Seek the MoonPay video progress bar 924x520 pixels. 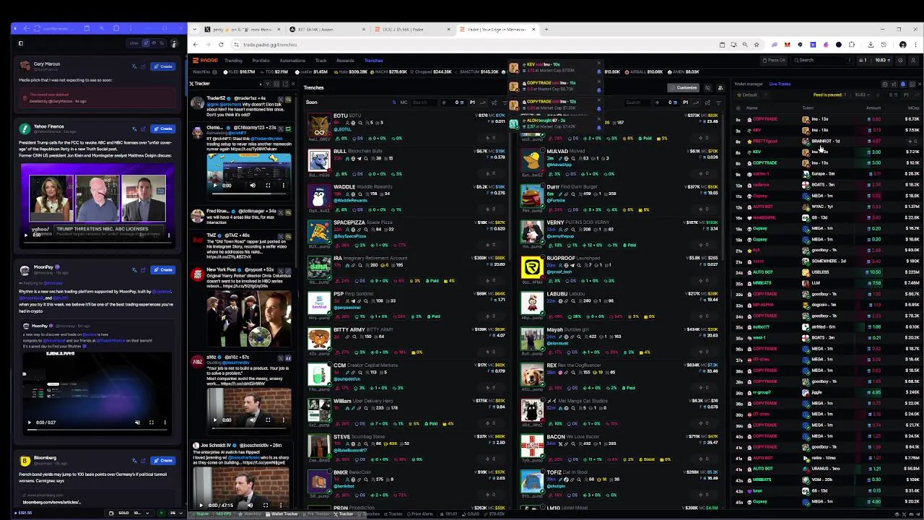click(96, 430)
